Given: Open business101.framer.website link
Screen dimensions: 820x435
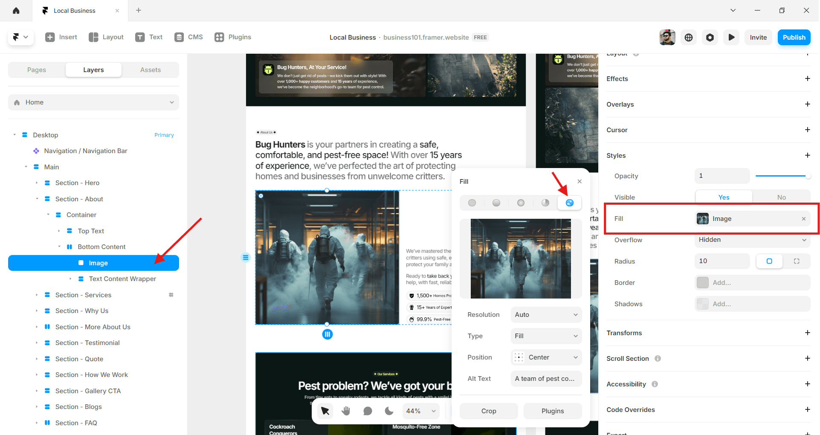Looking at the screenshot, I should 426,38.
